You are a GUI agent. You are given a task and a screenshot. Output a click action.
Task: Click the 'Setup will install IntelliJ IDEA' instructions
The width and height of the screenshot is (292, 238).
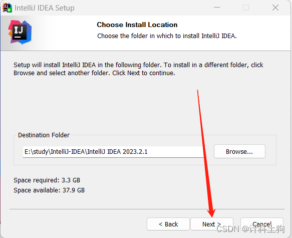coord(138,69)
